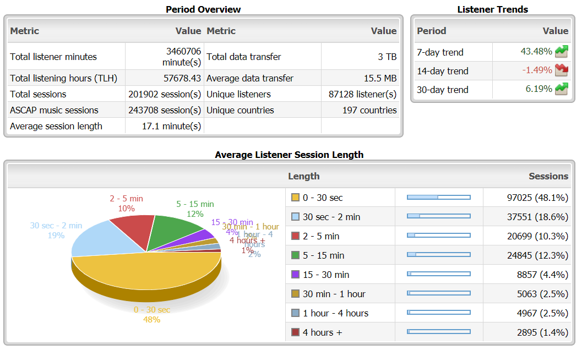The width and height of the screenshot is (582, 350).
Task: Click the 5 - 15 min progress bar
Action: 439,255
